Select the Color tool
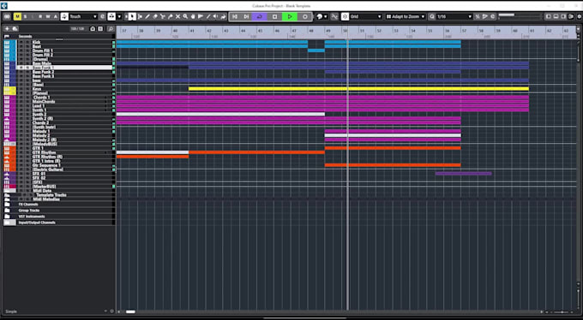Viewport: 583px width, 320px height. pos(223,17)
